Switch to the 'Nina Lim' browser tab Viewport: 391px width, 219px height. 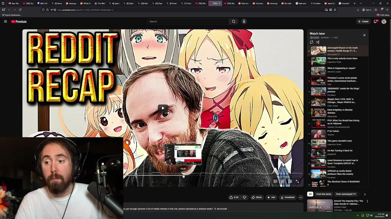coord(243,3)
